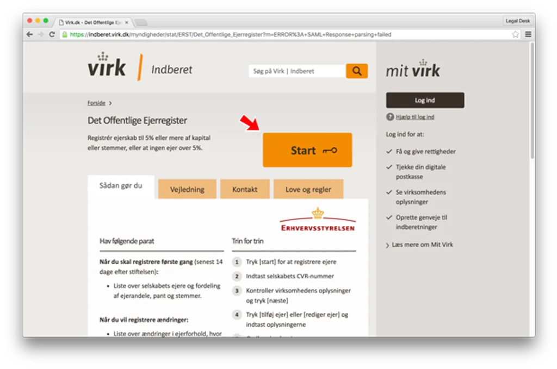Click step 4 Tryk [tilføj ejer] text
Screen dimensions: 557x369
(297, 320)
